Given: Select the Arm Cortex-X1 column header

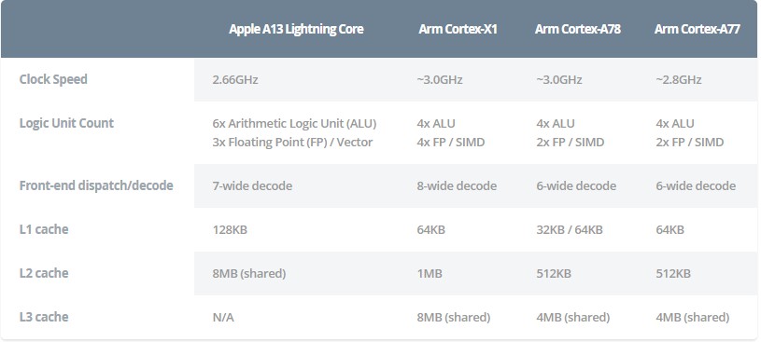Looking at the screenshot, I should coord(458,29).
